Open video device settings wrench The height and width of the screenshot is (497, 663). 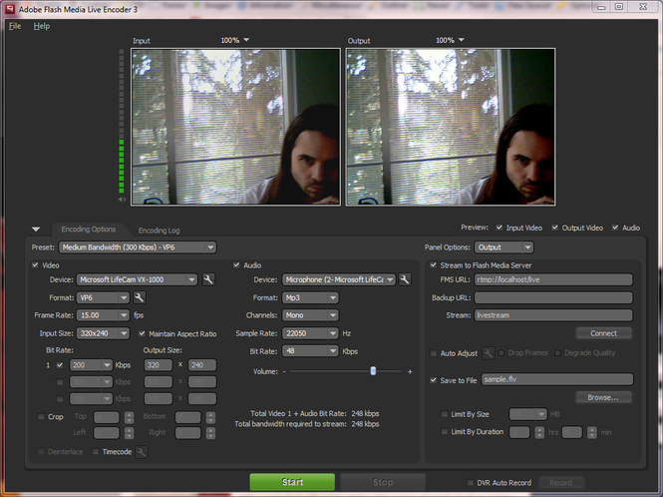point(208,279)
